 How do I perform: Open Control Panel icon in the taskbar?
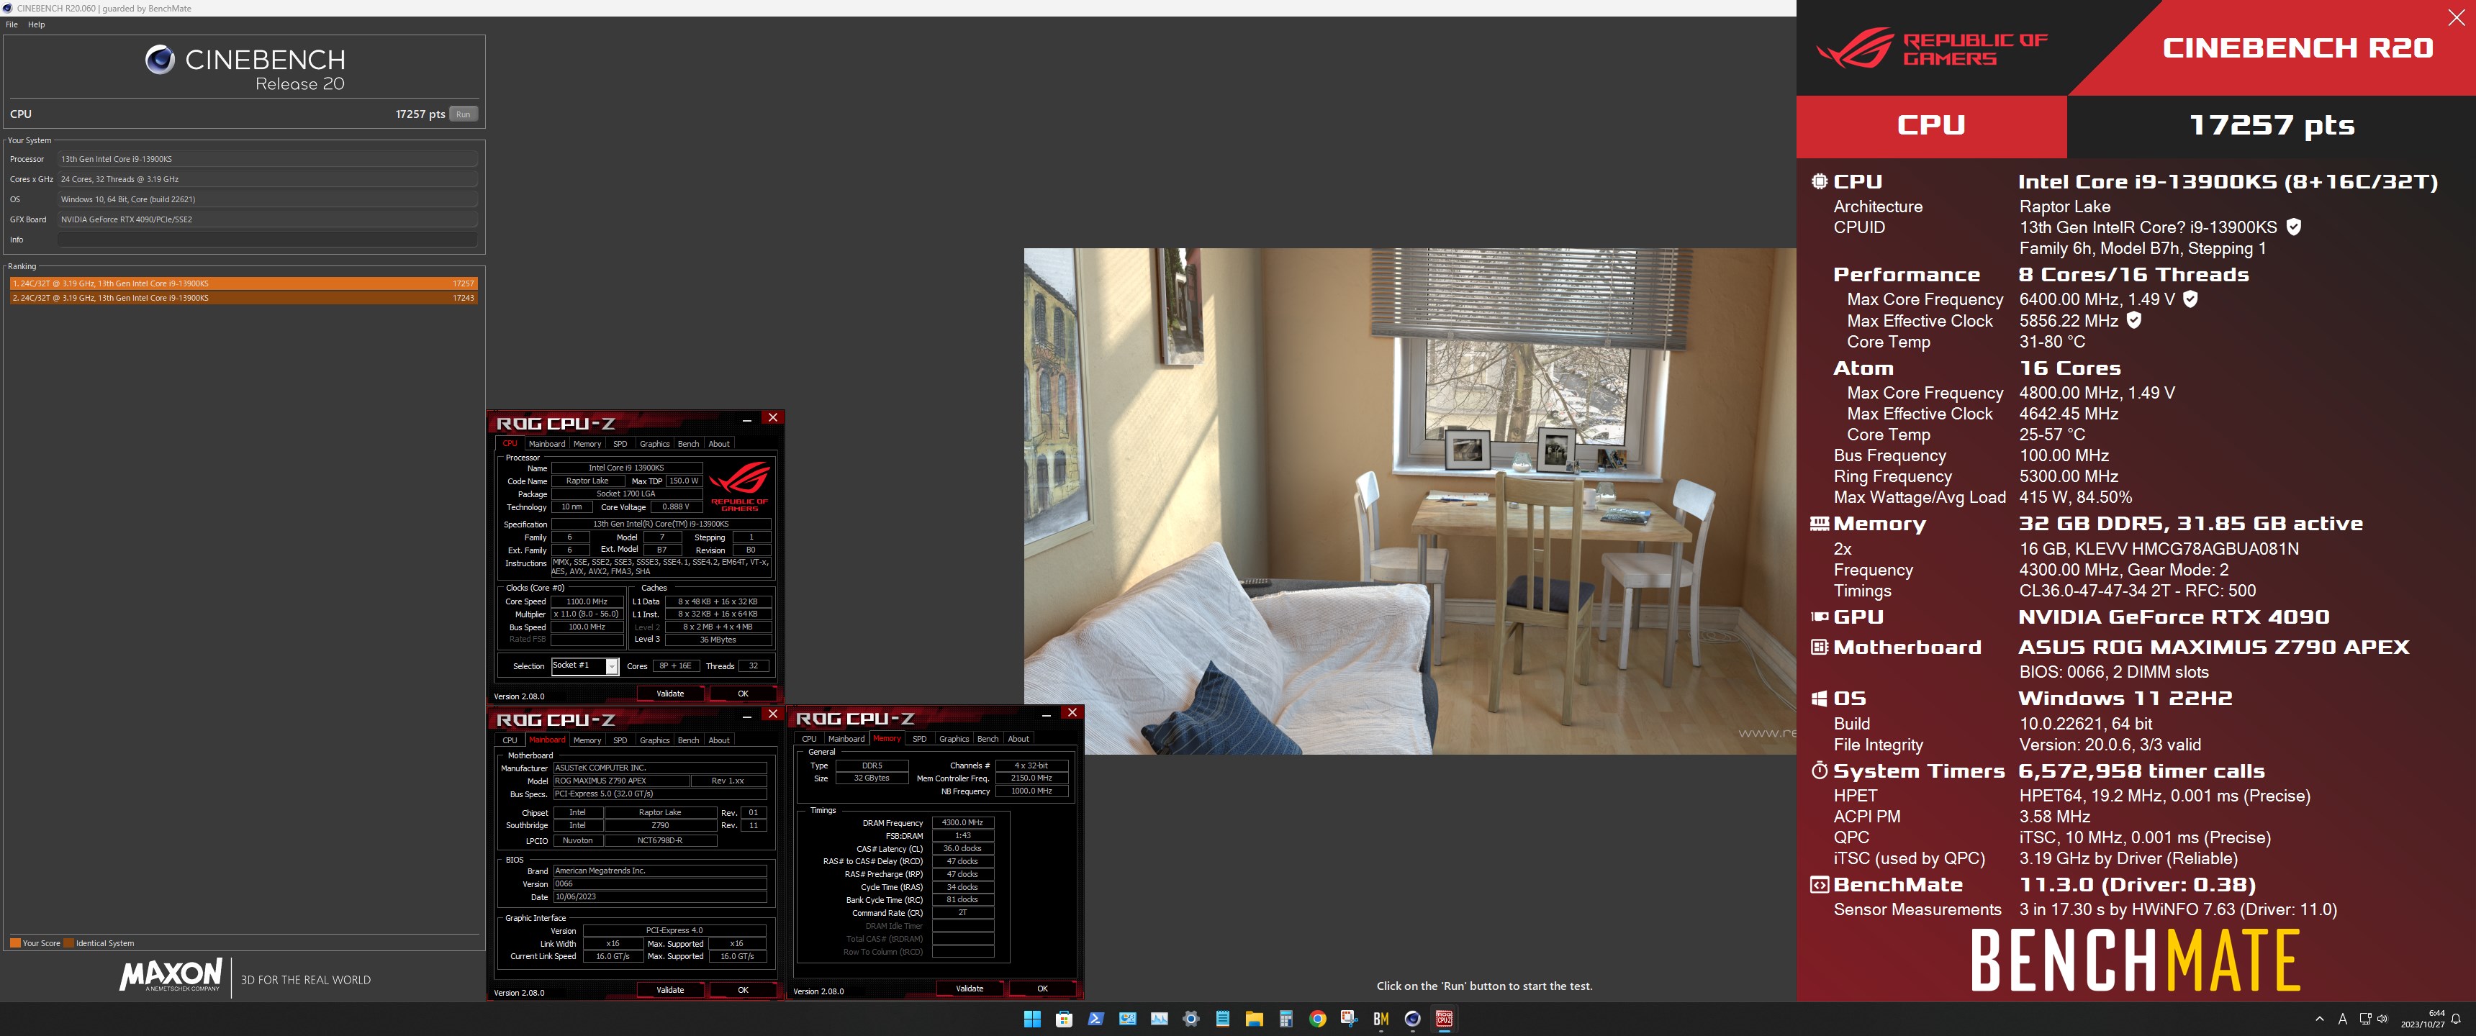click(x=1127, y=1019)
